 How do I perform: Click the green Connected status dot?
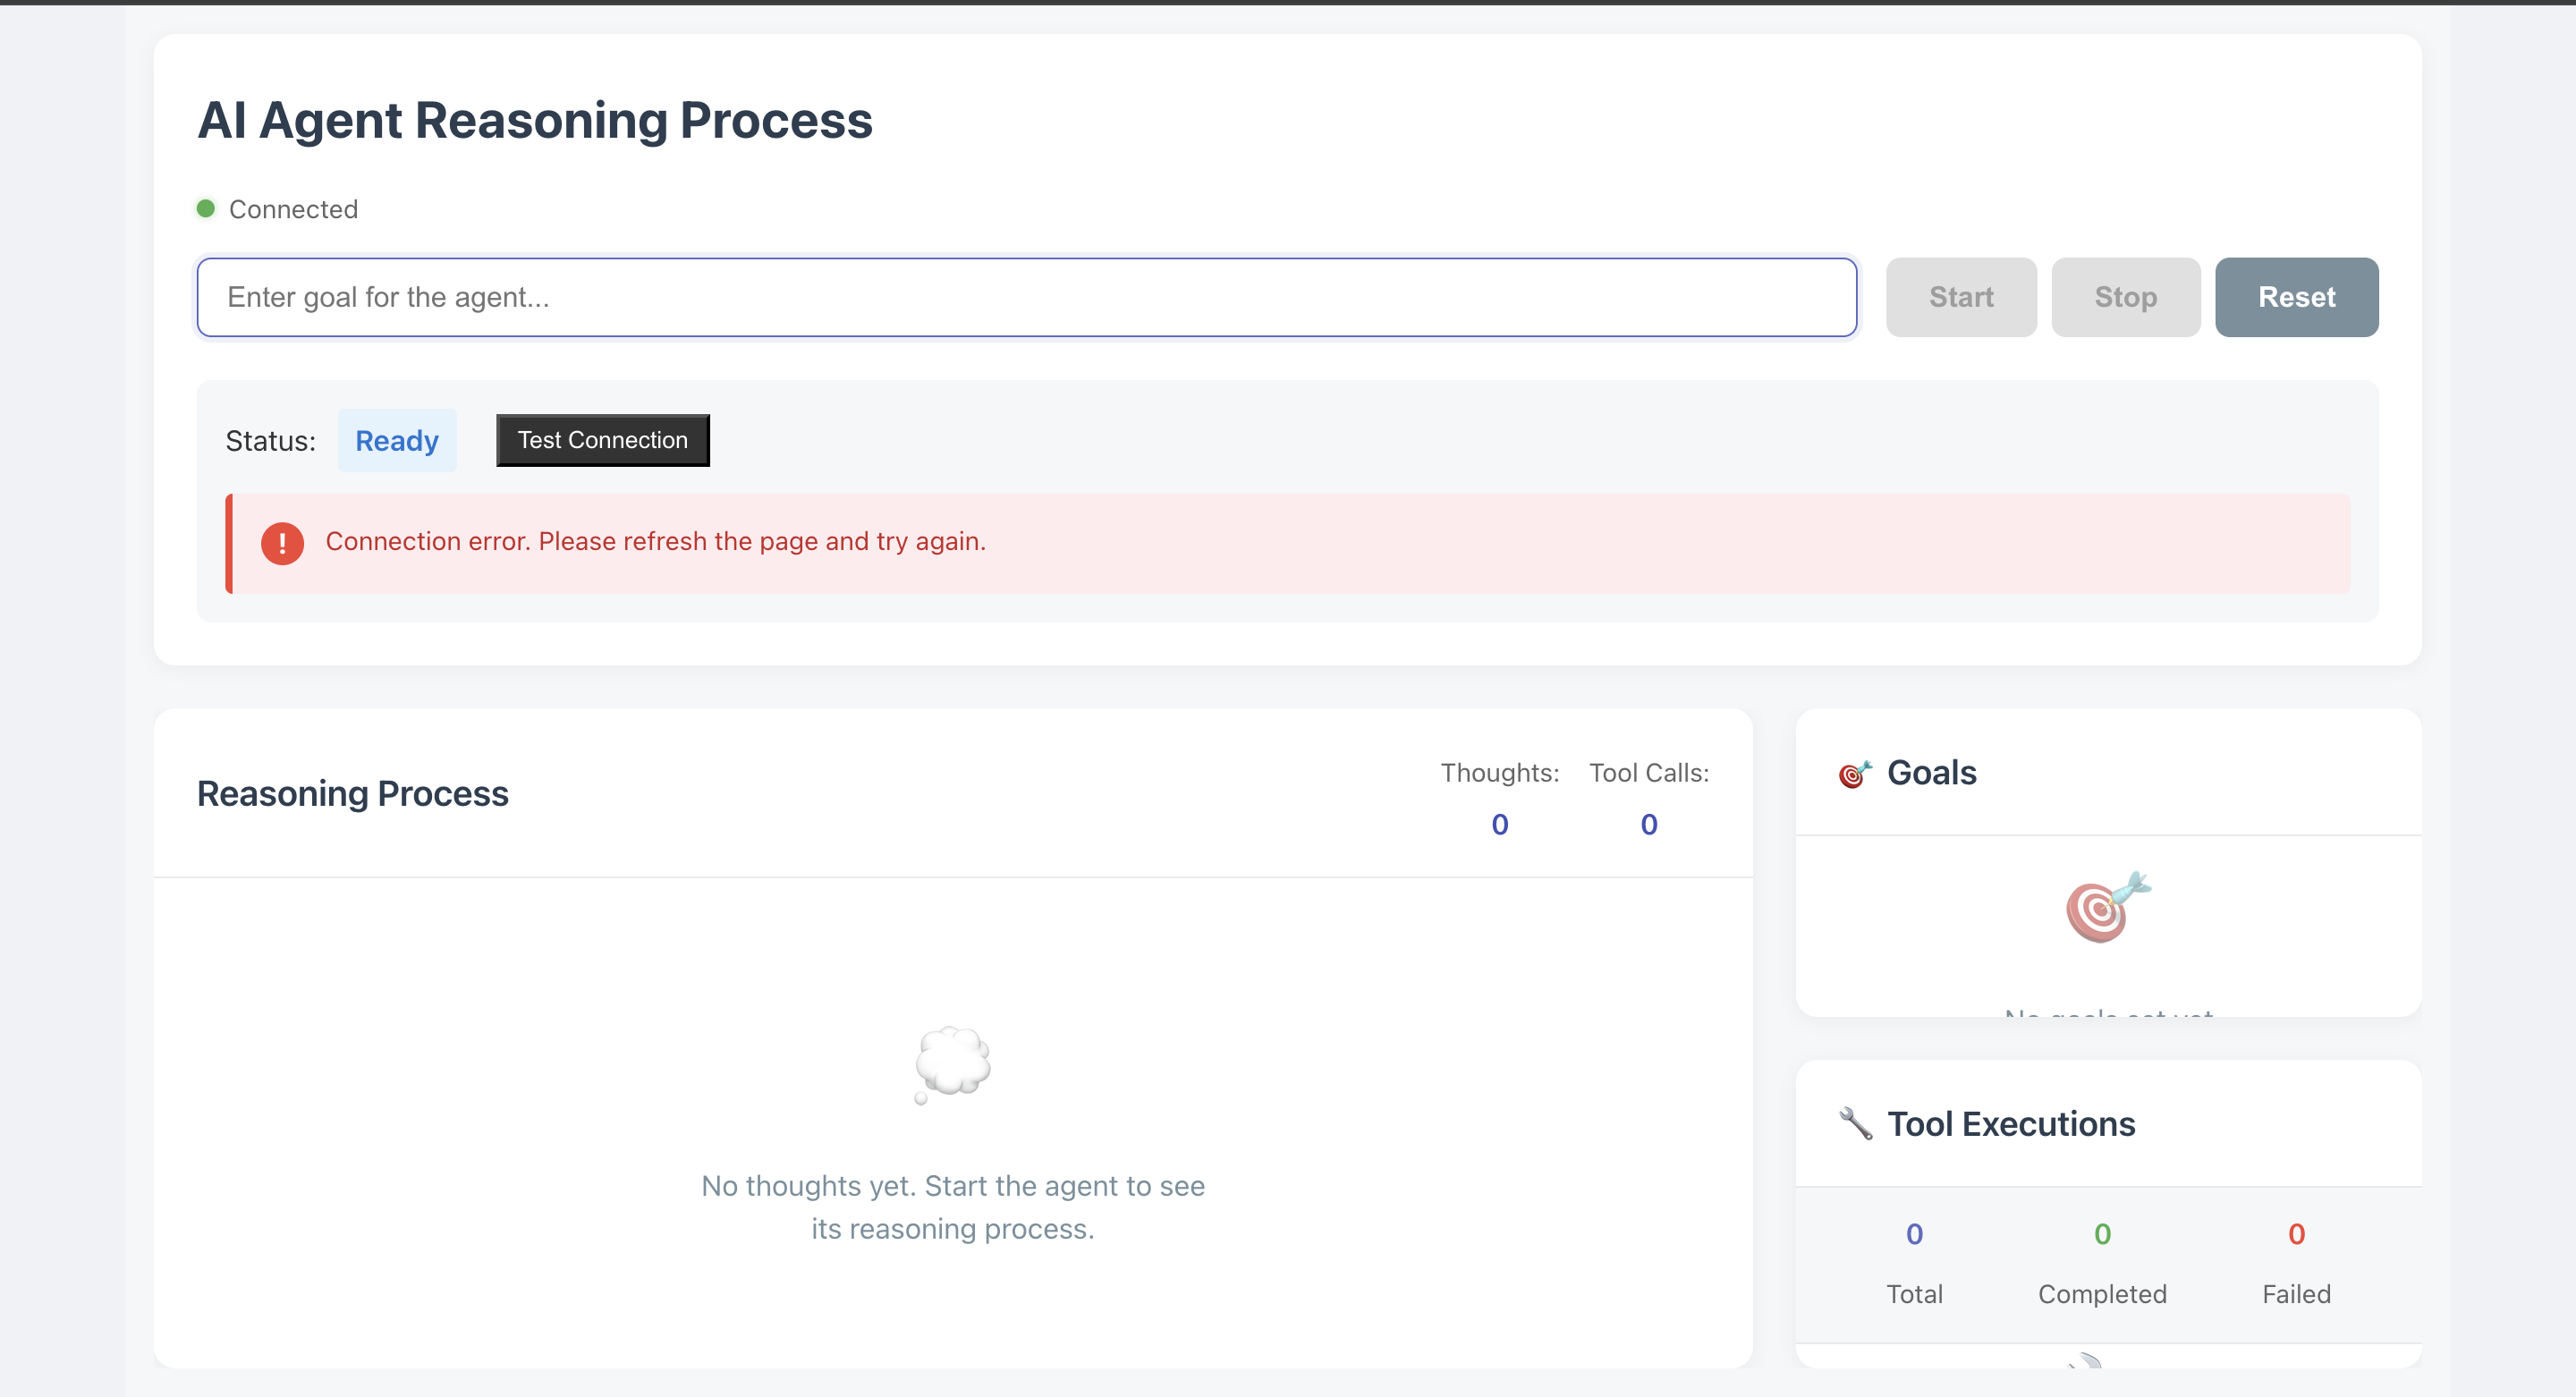coord(206,208)
